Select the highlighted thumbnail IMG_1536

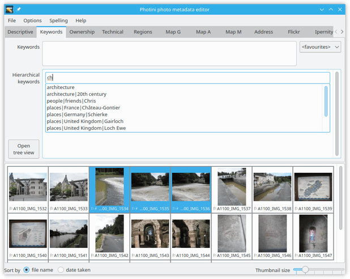pyautogui.click(x=191, y=189)
